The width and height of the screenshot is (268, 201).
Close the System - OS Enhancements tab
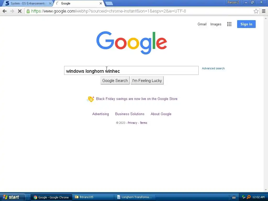[x=50, y=3]
